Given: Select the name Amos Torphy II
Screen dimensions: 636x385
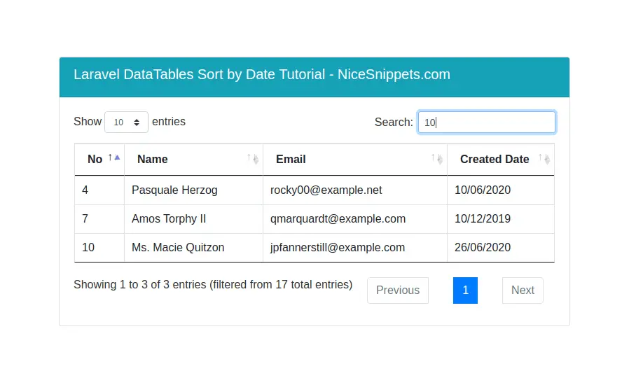Looking at the screenshot, I should [169, 219].
